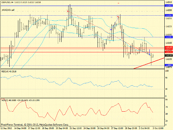Select the small blue dash marker near 1.6255
This screenshot has height=130, width=173.
click(111, 17)
